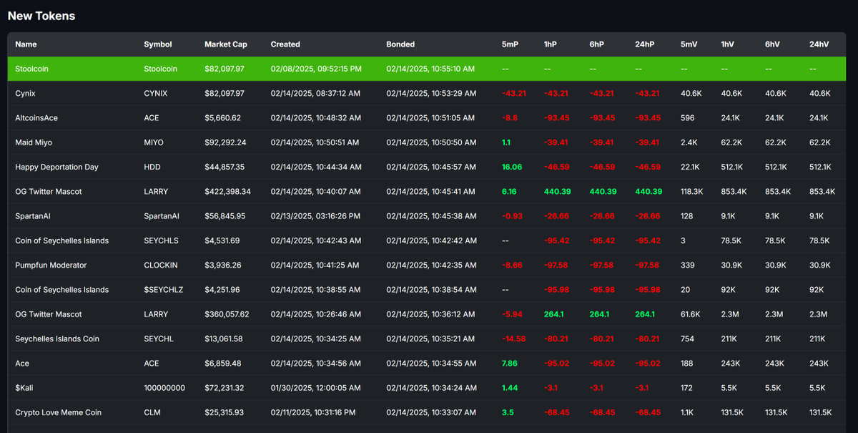Select the $92,292.24 market cap value

225,142
